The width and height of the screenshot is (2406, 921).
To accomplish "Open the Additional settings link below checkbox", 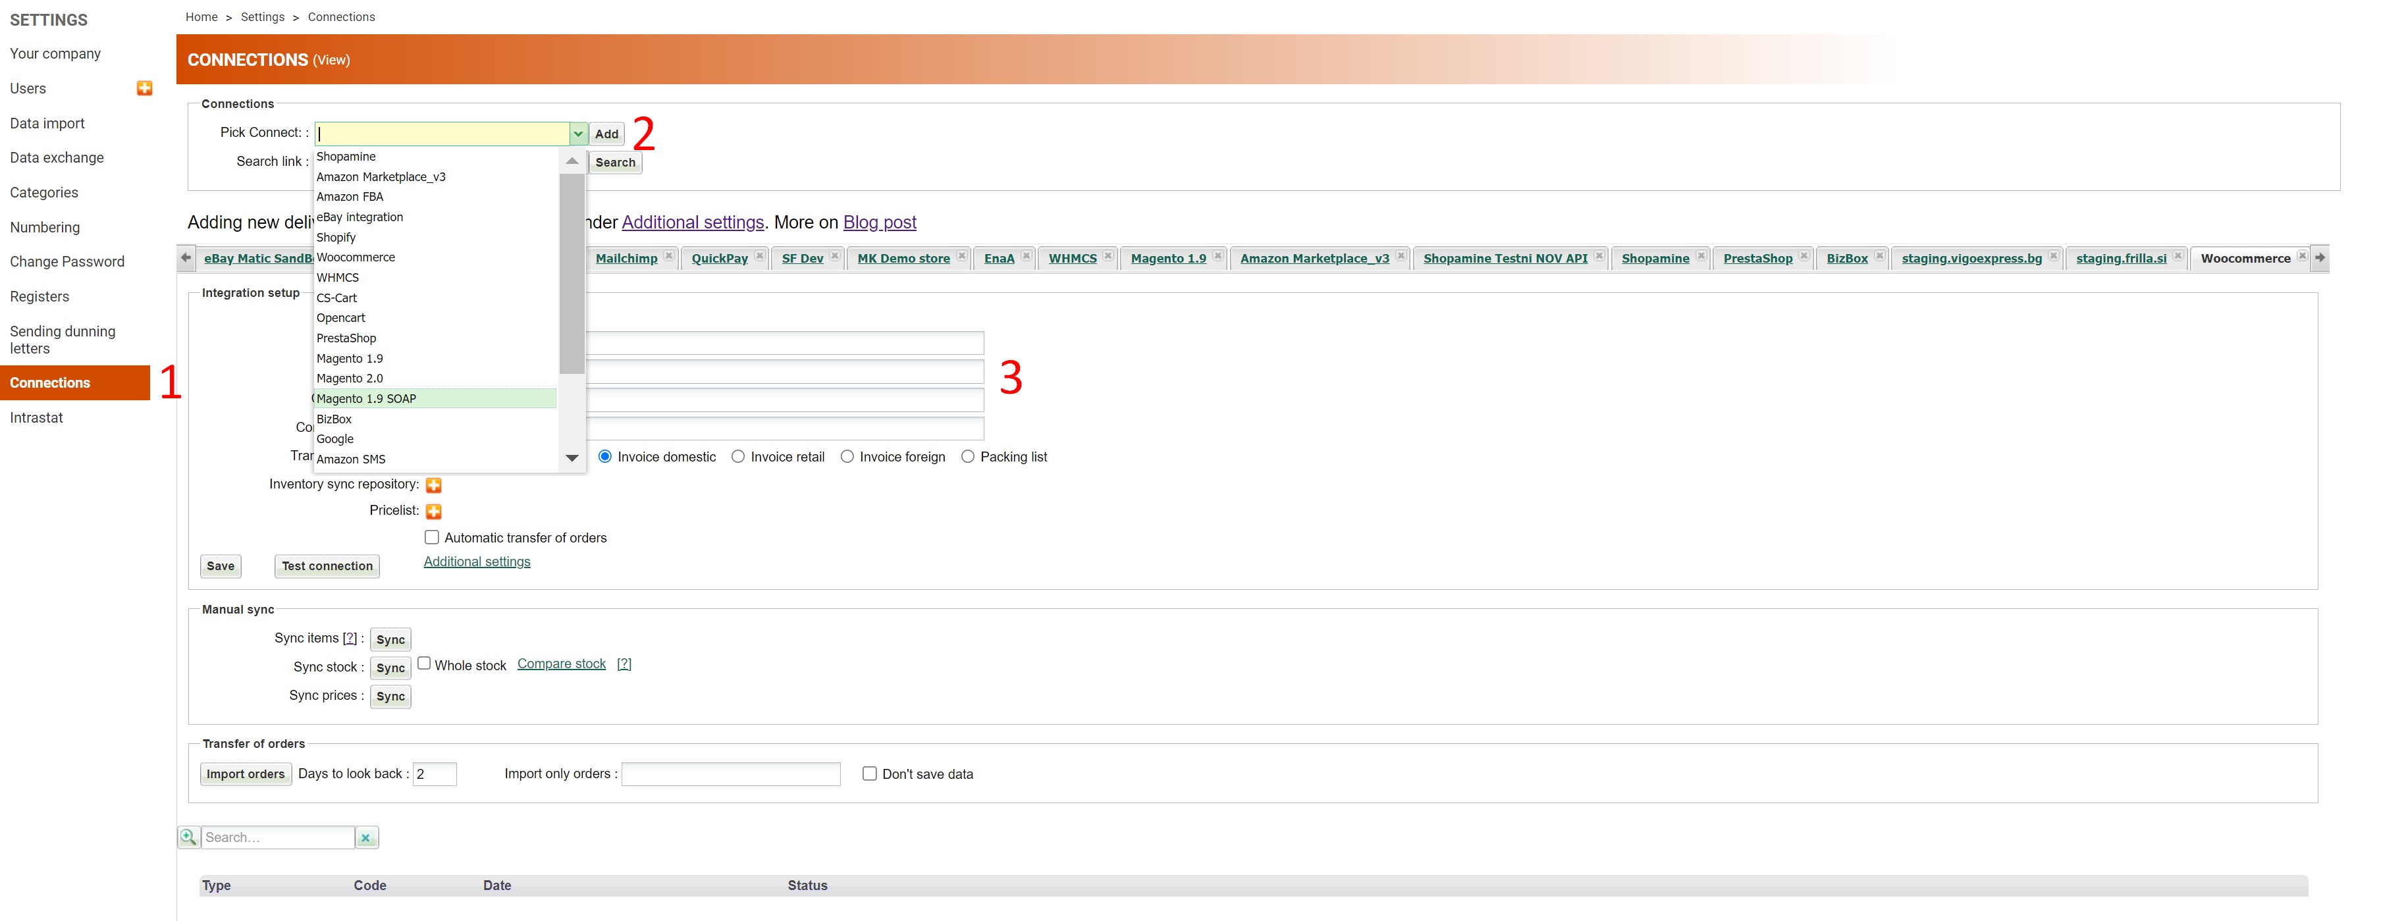I will pos(476,562).
